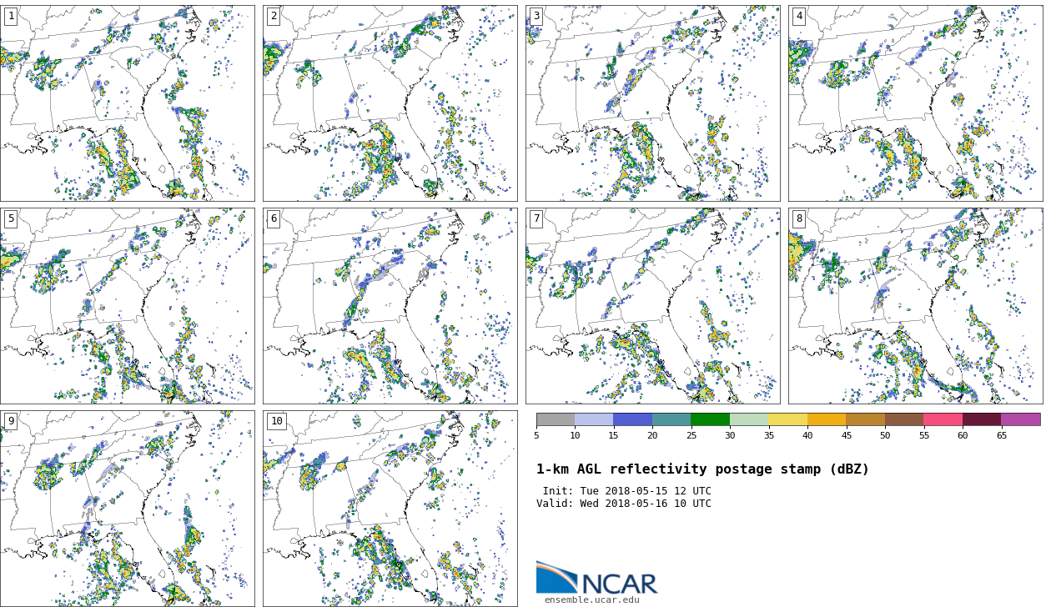
Task: Click the Valid time text line
Action: tap(623, 504)
